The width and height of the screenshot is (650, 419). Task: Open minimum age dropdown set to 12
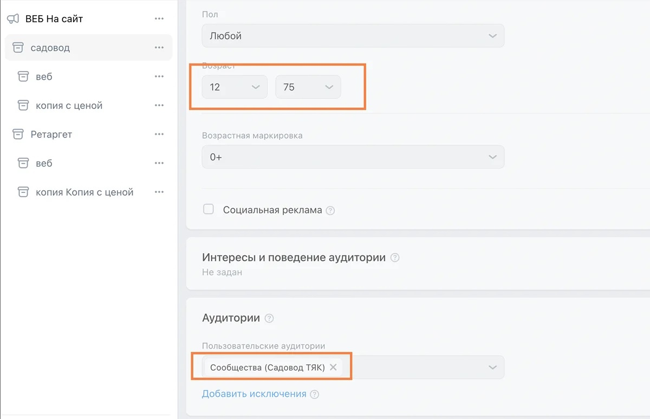(235, 87)
